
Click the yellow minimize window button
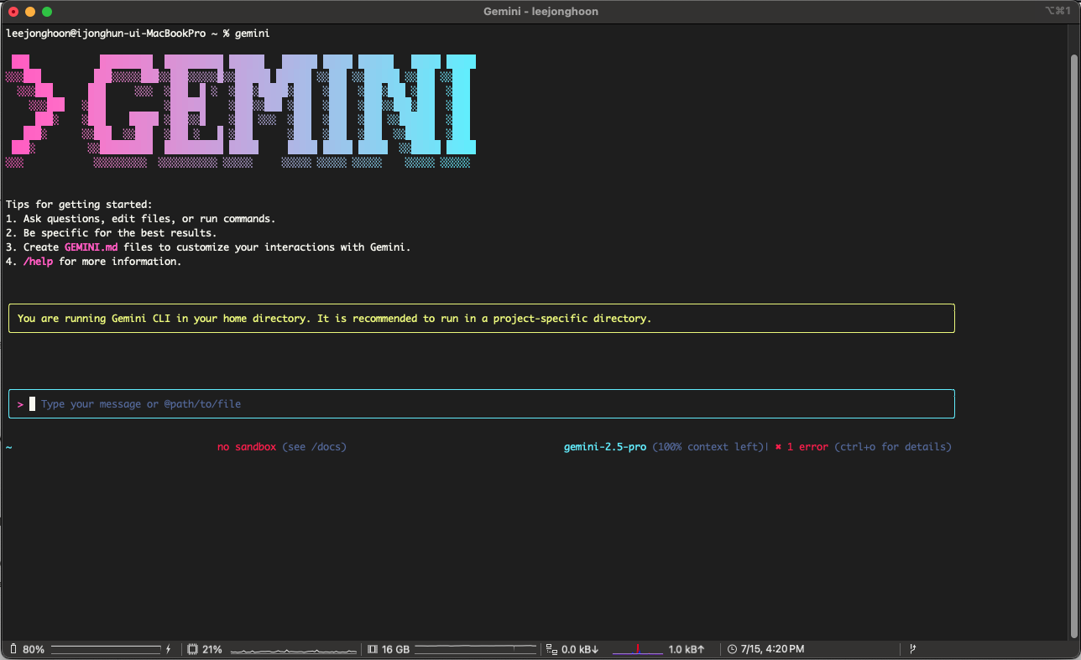click(30, 12)
